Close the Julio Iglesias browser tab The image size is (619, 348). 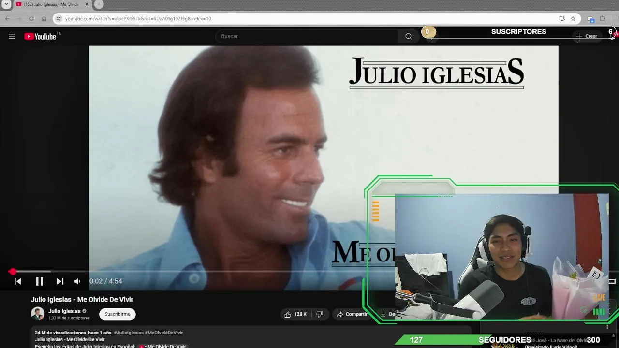[87, 4]
